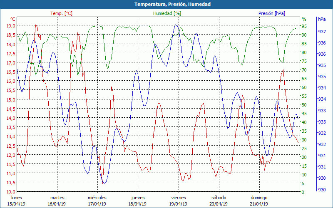Viewport: 333px width, 208px height.
Task: Click "95" on the green humidity axis
Action: (304, 26)
